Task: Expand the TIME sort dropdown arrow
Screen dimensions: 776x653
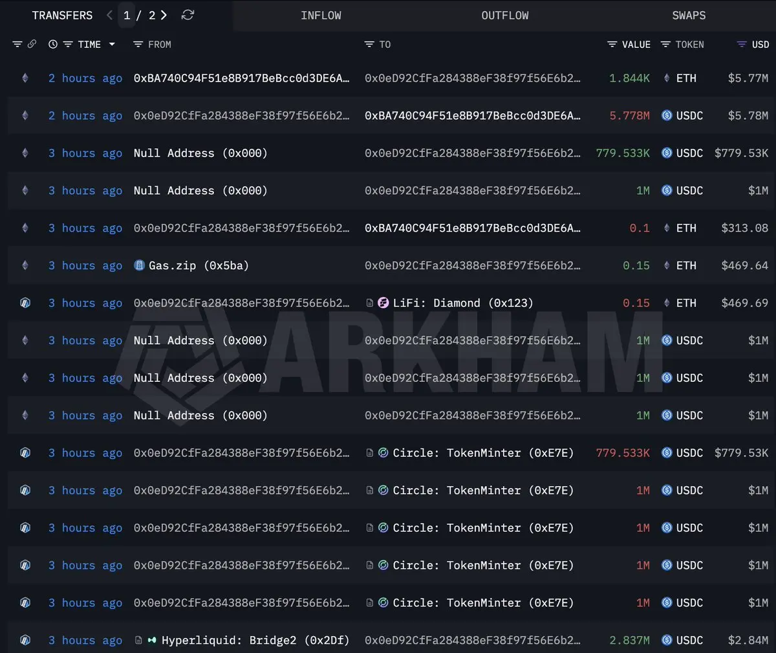Action: pyautogui.click(x=112, y=44)
